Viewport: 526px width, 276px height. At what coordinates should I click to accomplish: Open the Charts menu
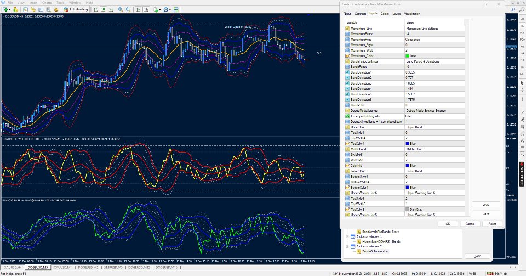click(47, 3)
